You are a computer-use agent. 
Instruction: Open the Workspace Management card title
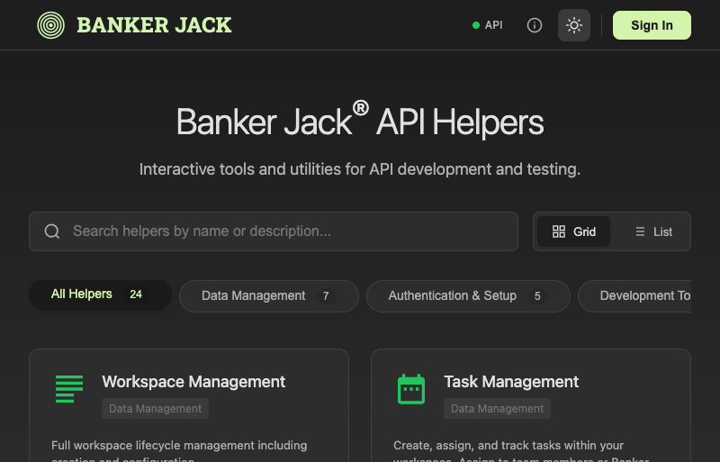193,382
